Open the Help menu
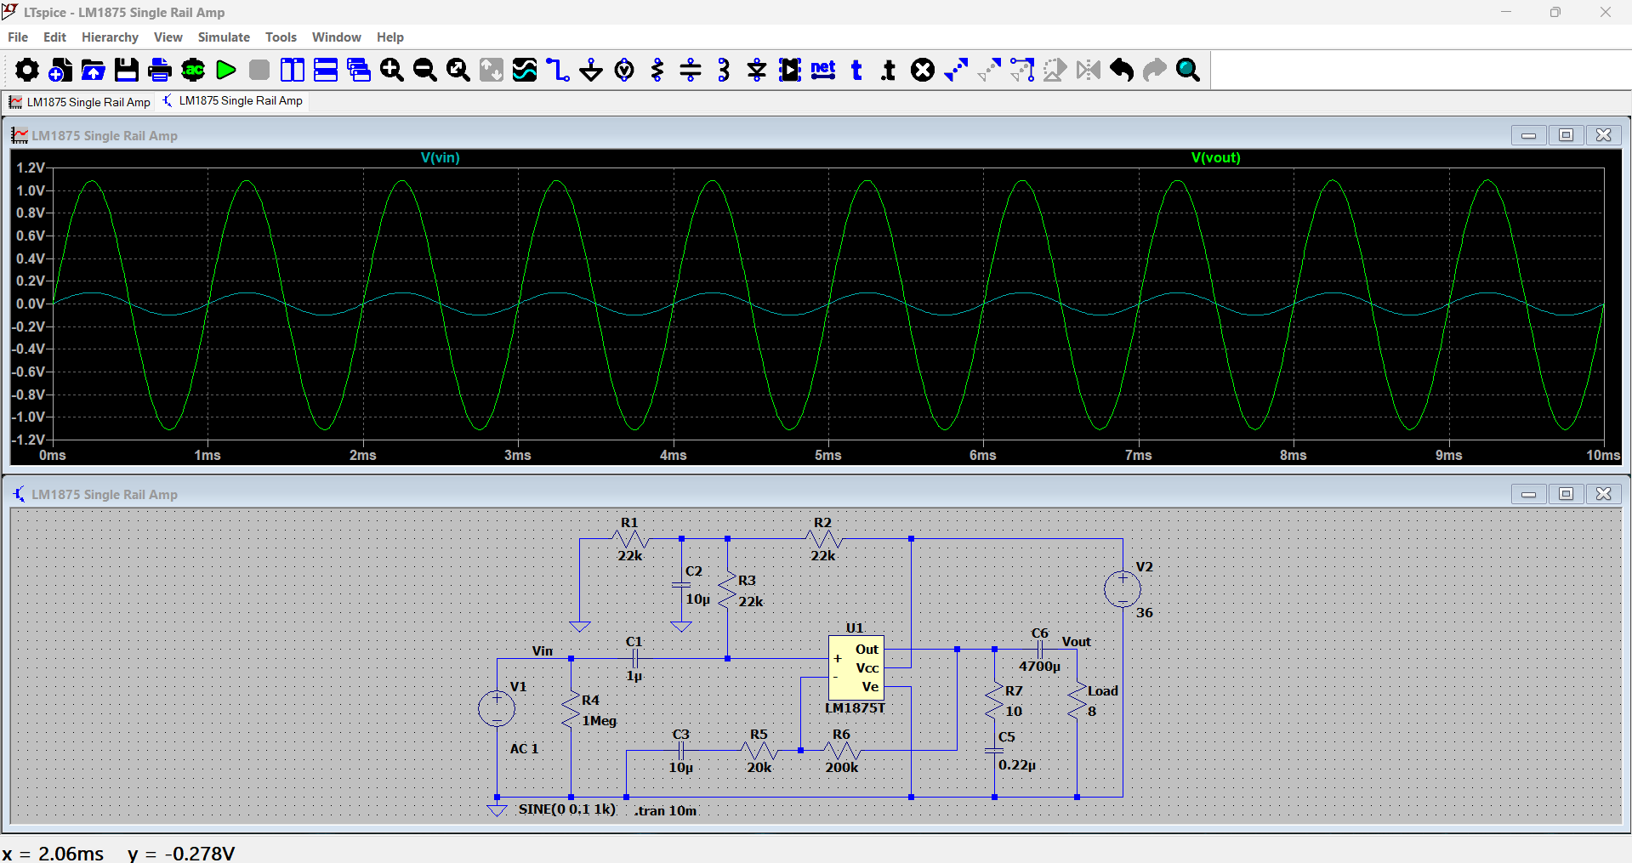 tap(390, 37)
